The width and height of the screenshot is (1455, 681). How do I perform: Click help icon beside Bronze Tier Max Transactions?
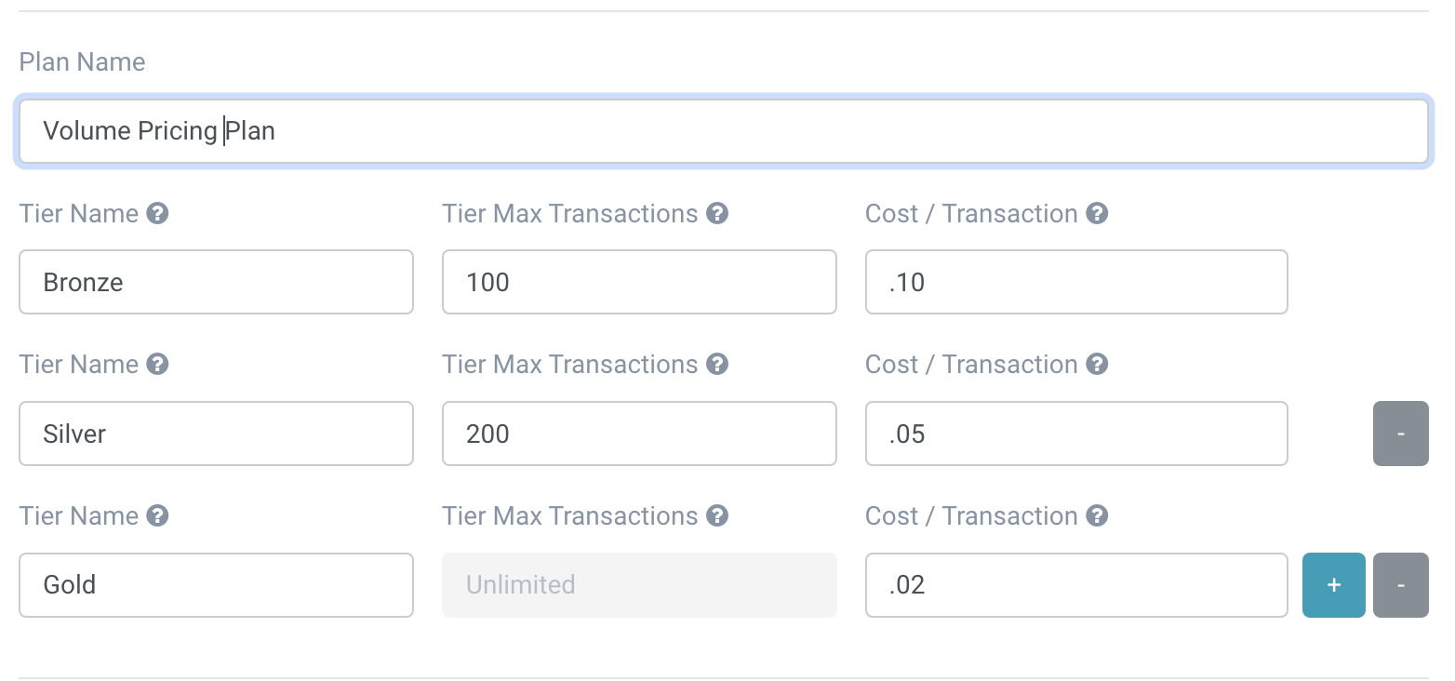coord(716,214)
